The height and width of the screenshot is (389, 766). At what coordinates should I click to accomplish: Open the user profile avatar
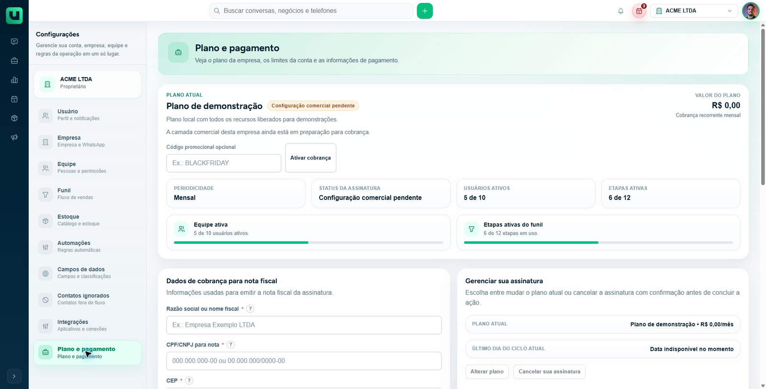point(751,11)
